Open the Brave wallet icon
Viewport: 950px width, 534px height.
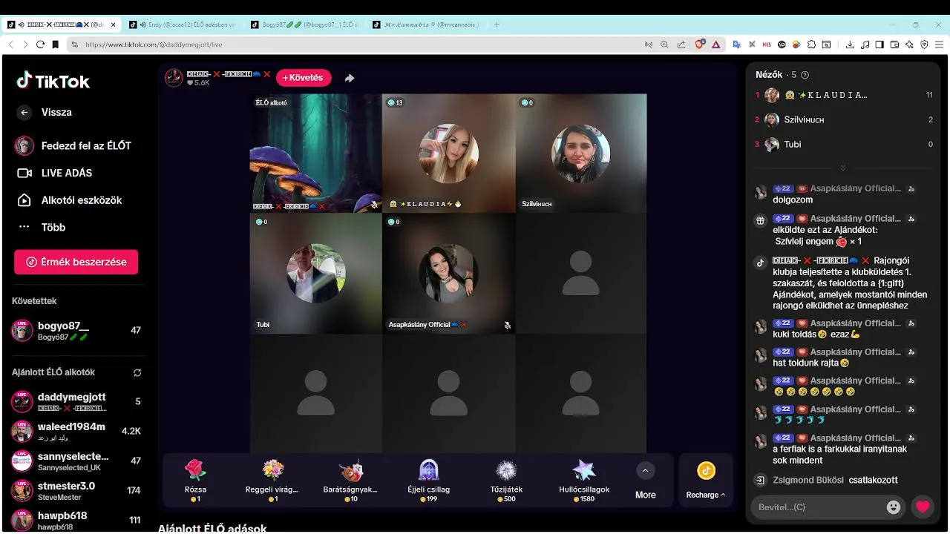click(894, 44)
